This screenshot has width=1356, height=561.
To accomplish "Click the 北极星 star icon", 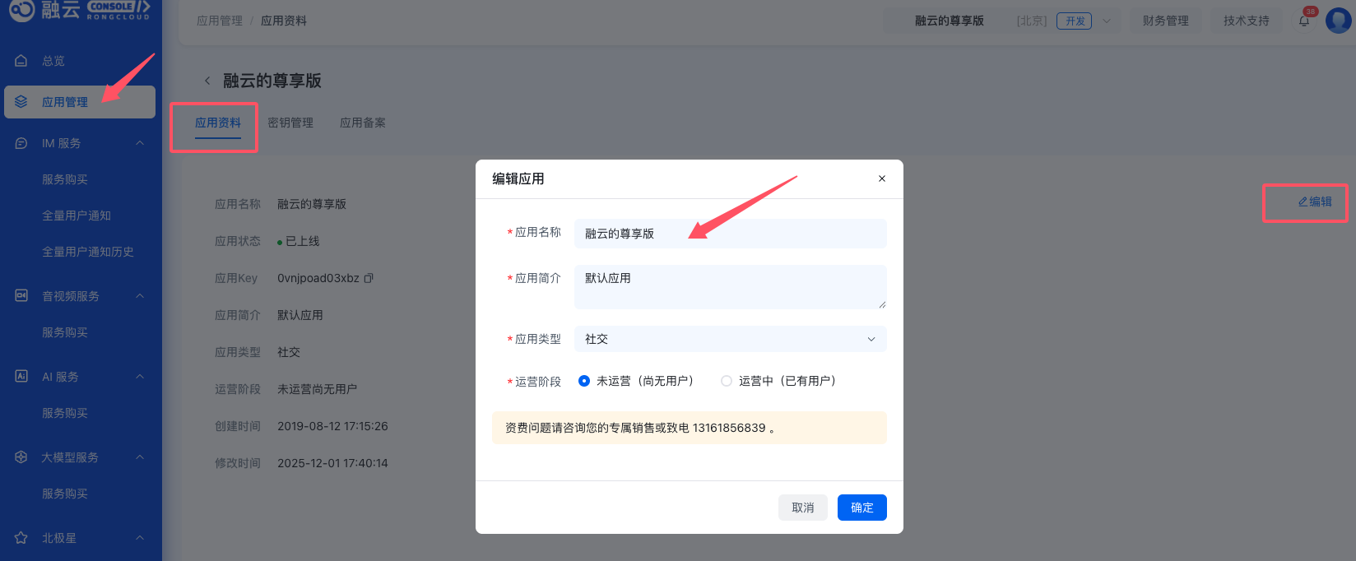I will [21, 538].
